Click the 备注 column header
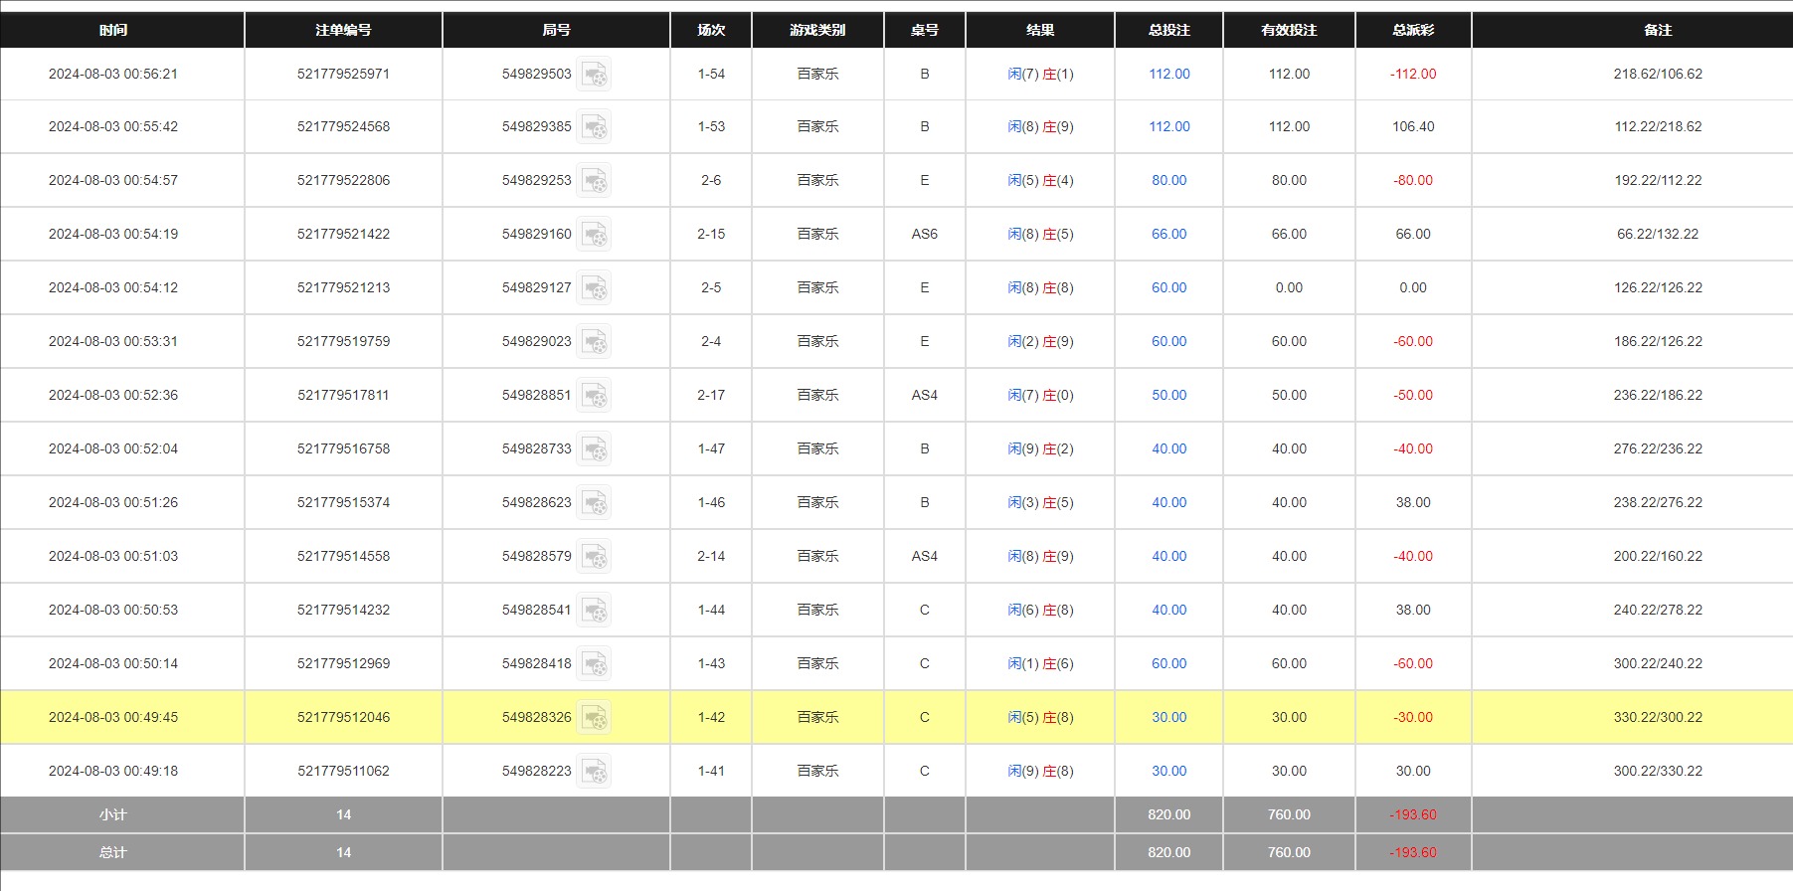Image resolution: width=1793 pixels, height=891 pixels. pos(1657,30)
